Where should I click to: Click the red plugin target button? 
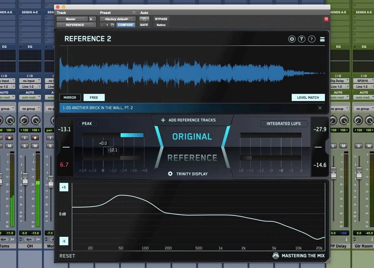tap(326, 19)
